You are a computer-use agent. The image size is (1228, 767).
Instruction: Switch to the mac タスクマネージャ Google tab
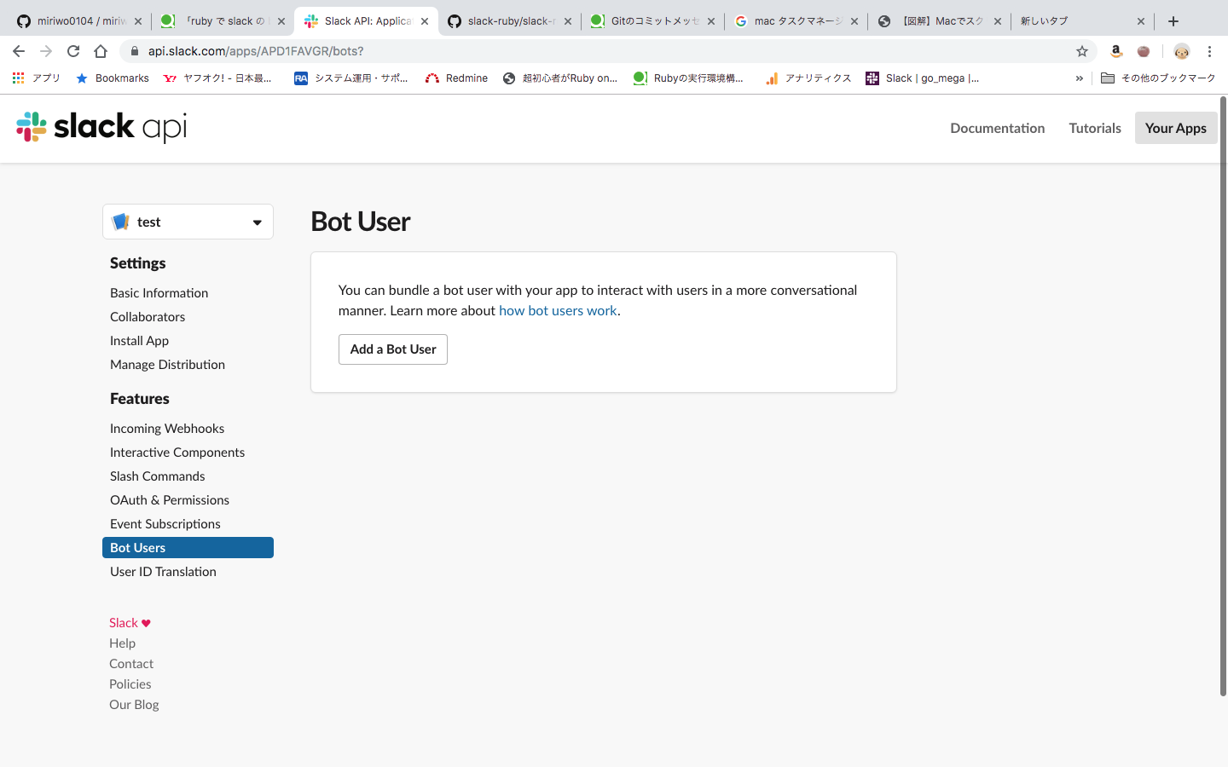coord(796,21)
